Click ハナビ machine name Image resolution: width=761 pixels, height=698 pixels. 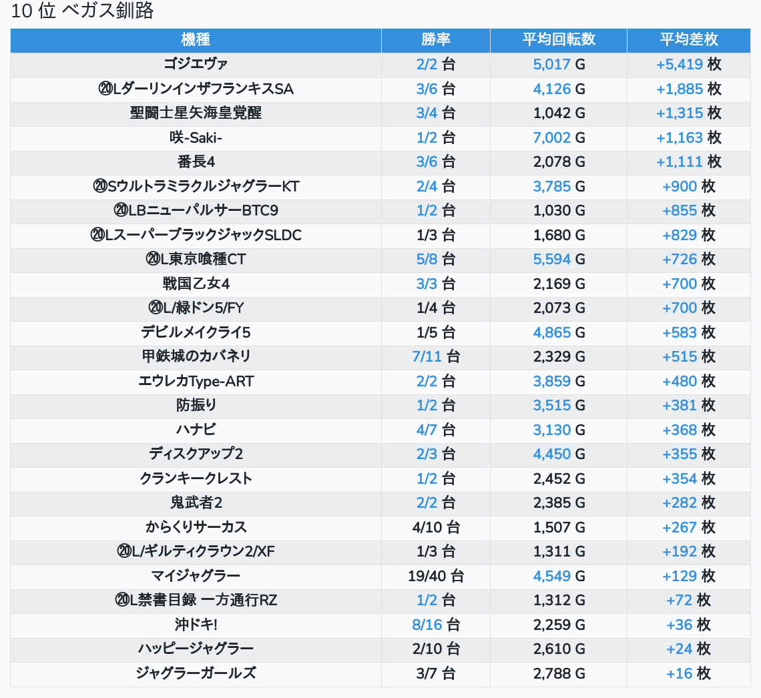pyautogui.click(x=196, y=430)
